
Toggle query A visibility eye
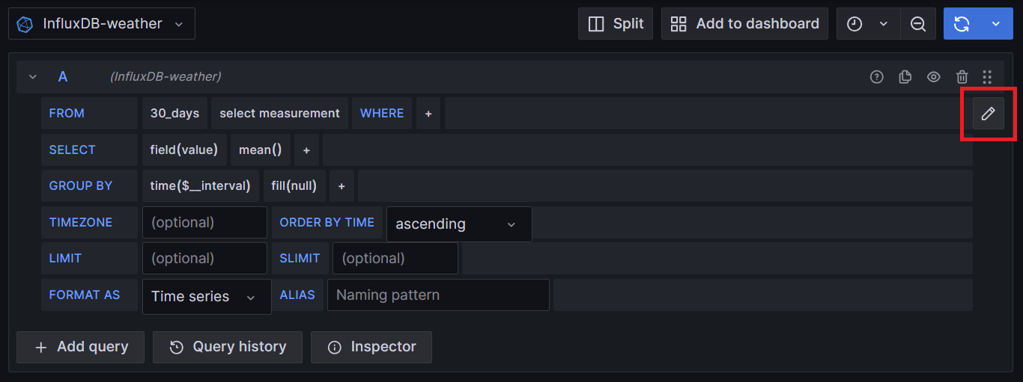pos(933,77)
